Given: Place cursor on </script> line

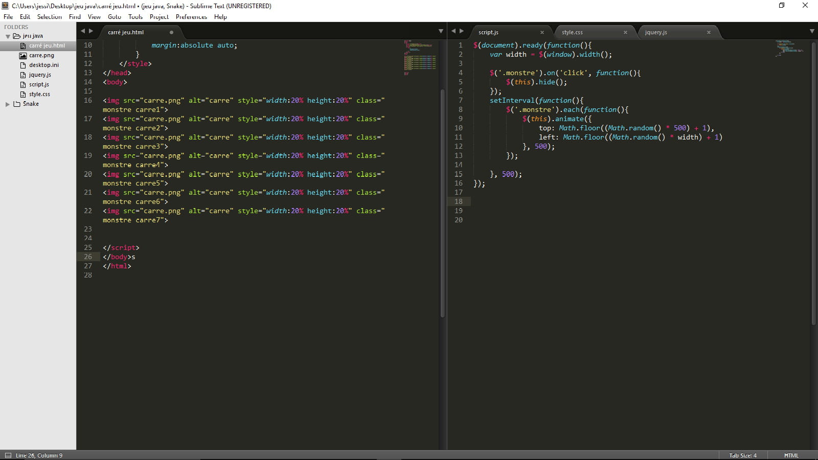Looking at the screenshot, I should click(x=121, y=247).
